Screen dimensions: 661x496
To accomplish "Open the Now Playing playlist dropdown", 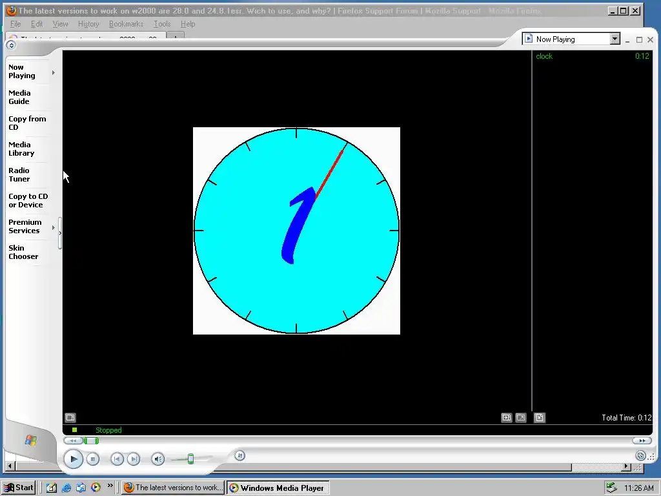I will 615,39.
